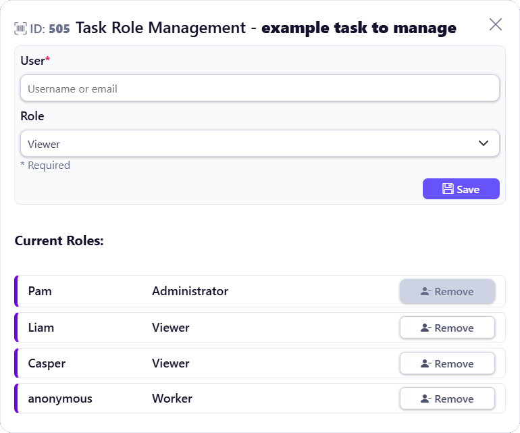Remove Pam's Administrator role
Viewport: 520px width, 433px height.
pos(447,291)
